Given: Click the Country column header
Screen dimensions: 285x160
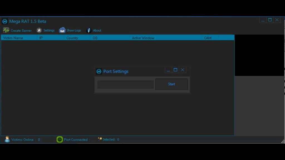Looking at the screenshot, I should (x=77, y=38).
